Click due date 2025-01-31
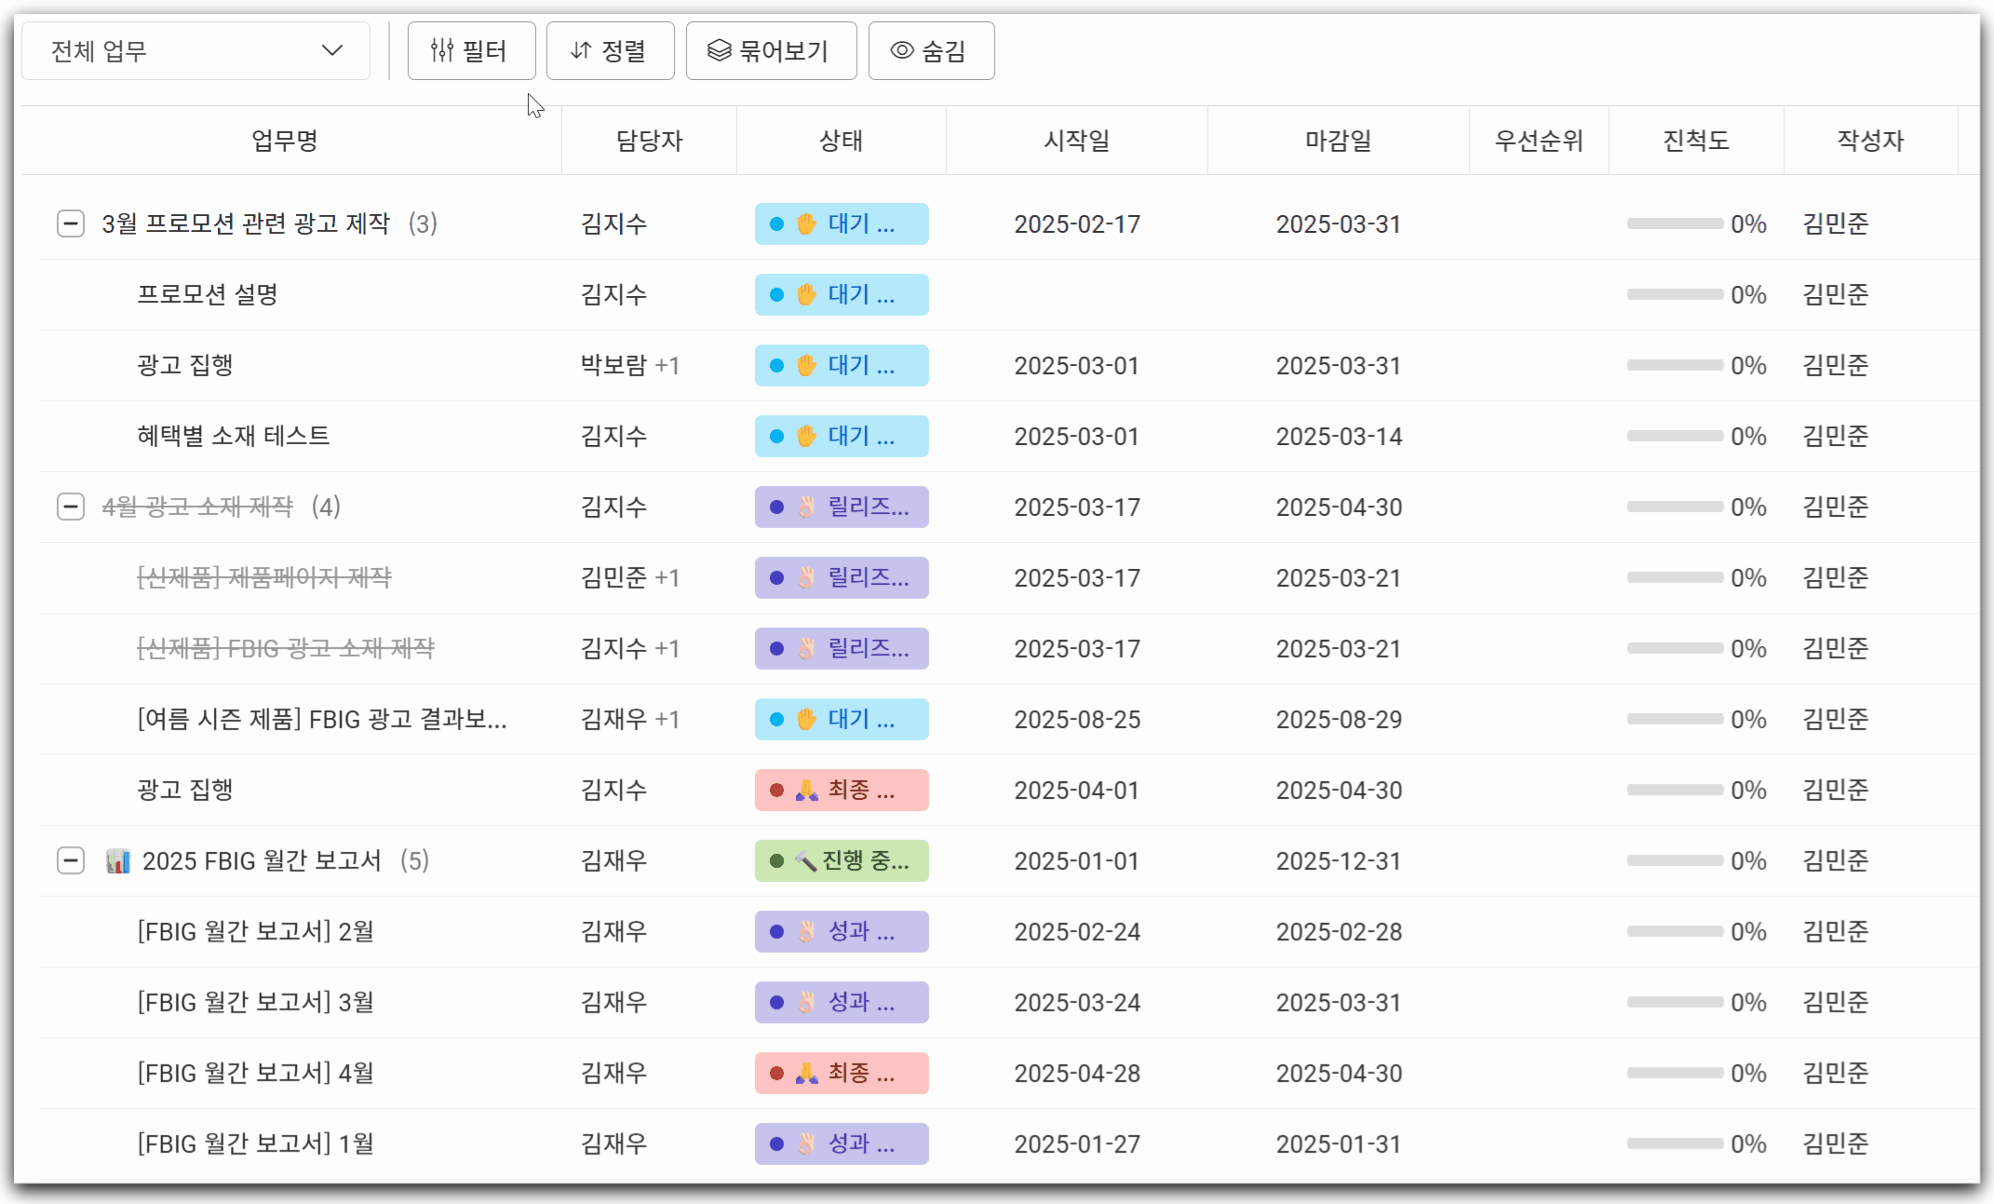1994x1204 pixels. [1338, 1143]
